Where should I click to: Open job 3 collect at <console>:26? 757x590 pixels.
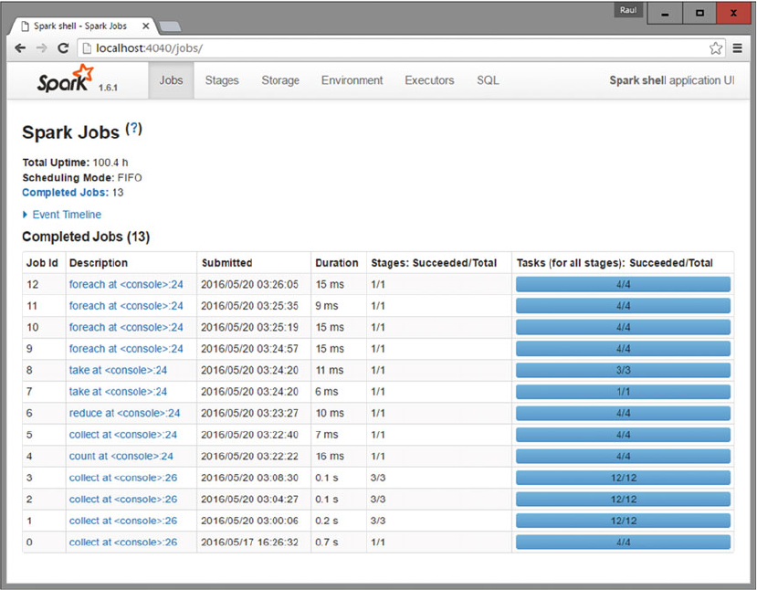point(123,478)
